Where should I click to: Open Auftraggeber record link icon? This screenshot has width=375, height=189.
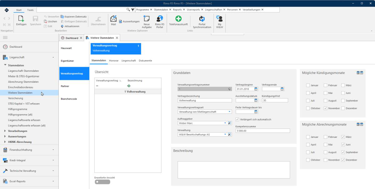pos(229,123)
